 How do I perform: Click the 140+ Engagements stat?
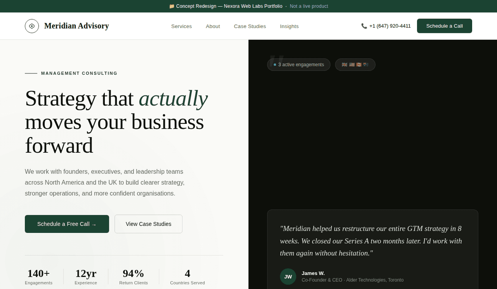click(39, 277)
